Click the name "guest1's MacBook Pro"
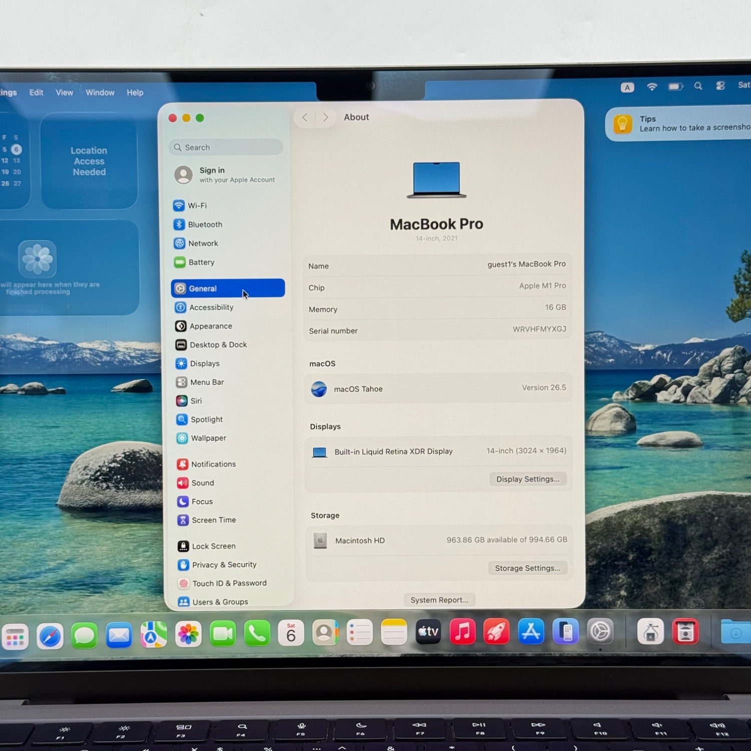 coord(527,264)
